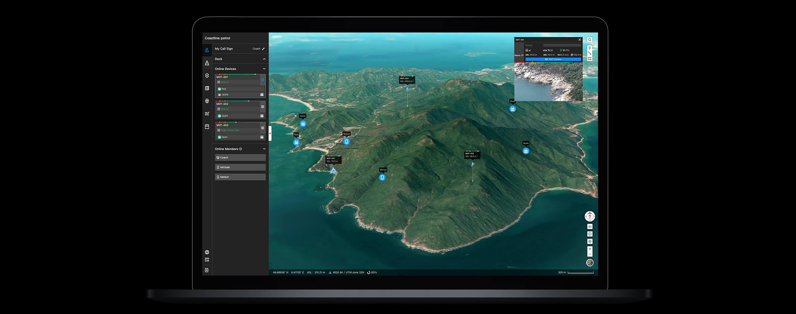Open the media library sidebar icon

point(207,88)
